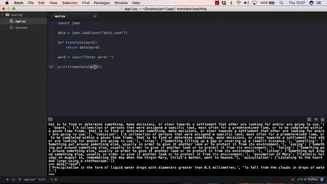The width and height of the screenshot is (327, 184).
Task: Open the volume control icon
Action: [x=246, y=3]
